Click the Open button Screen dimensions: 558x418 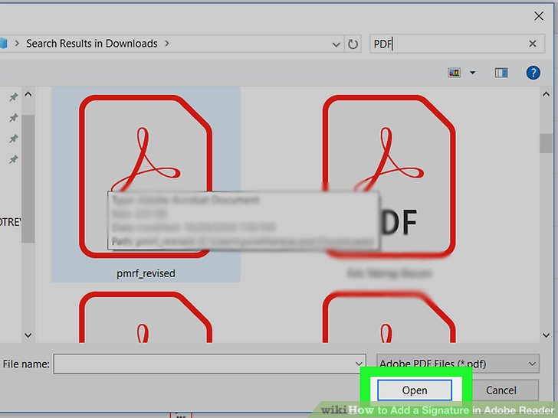pyautogui.click(x=415, y=390)
